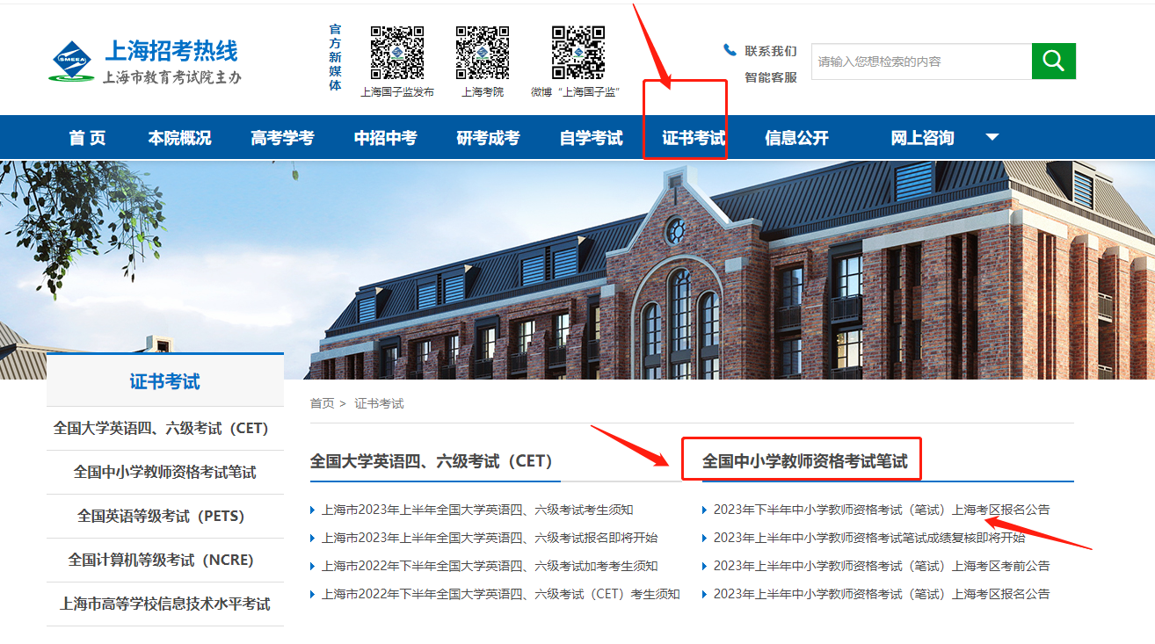
Task: Go to 首页 in the navigation bar
Action: 87,138
